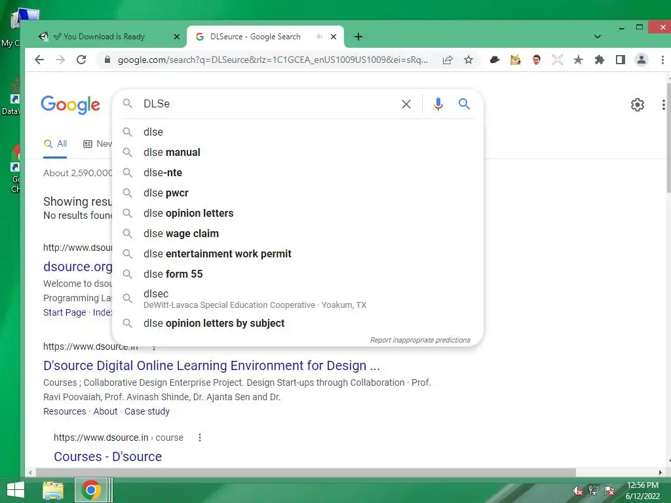Open the doge dog extension icon
671x503 pixels.
click(516, 60)
